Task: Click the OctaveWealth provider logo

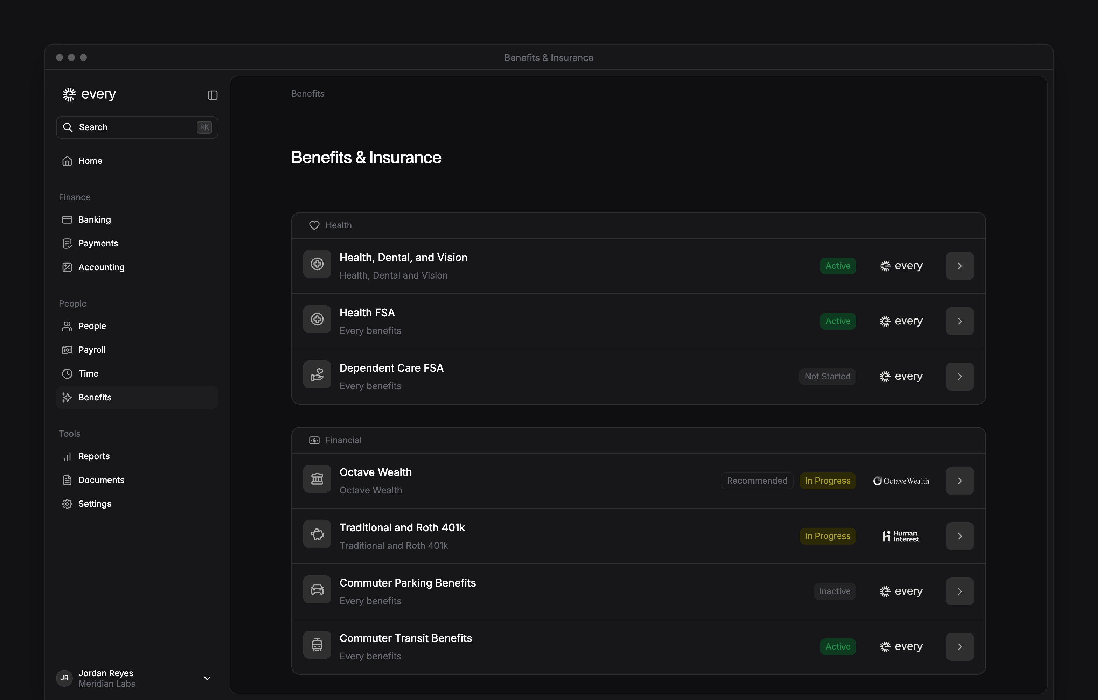Action: 901,481
